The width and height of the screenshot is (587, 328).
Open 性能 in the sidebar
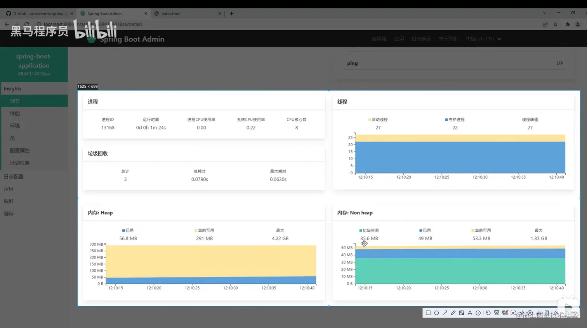34,113
